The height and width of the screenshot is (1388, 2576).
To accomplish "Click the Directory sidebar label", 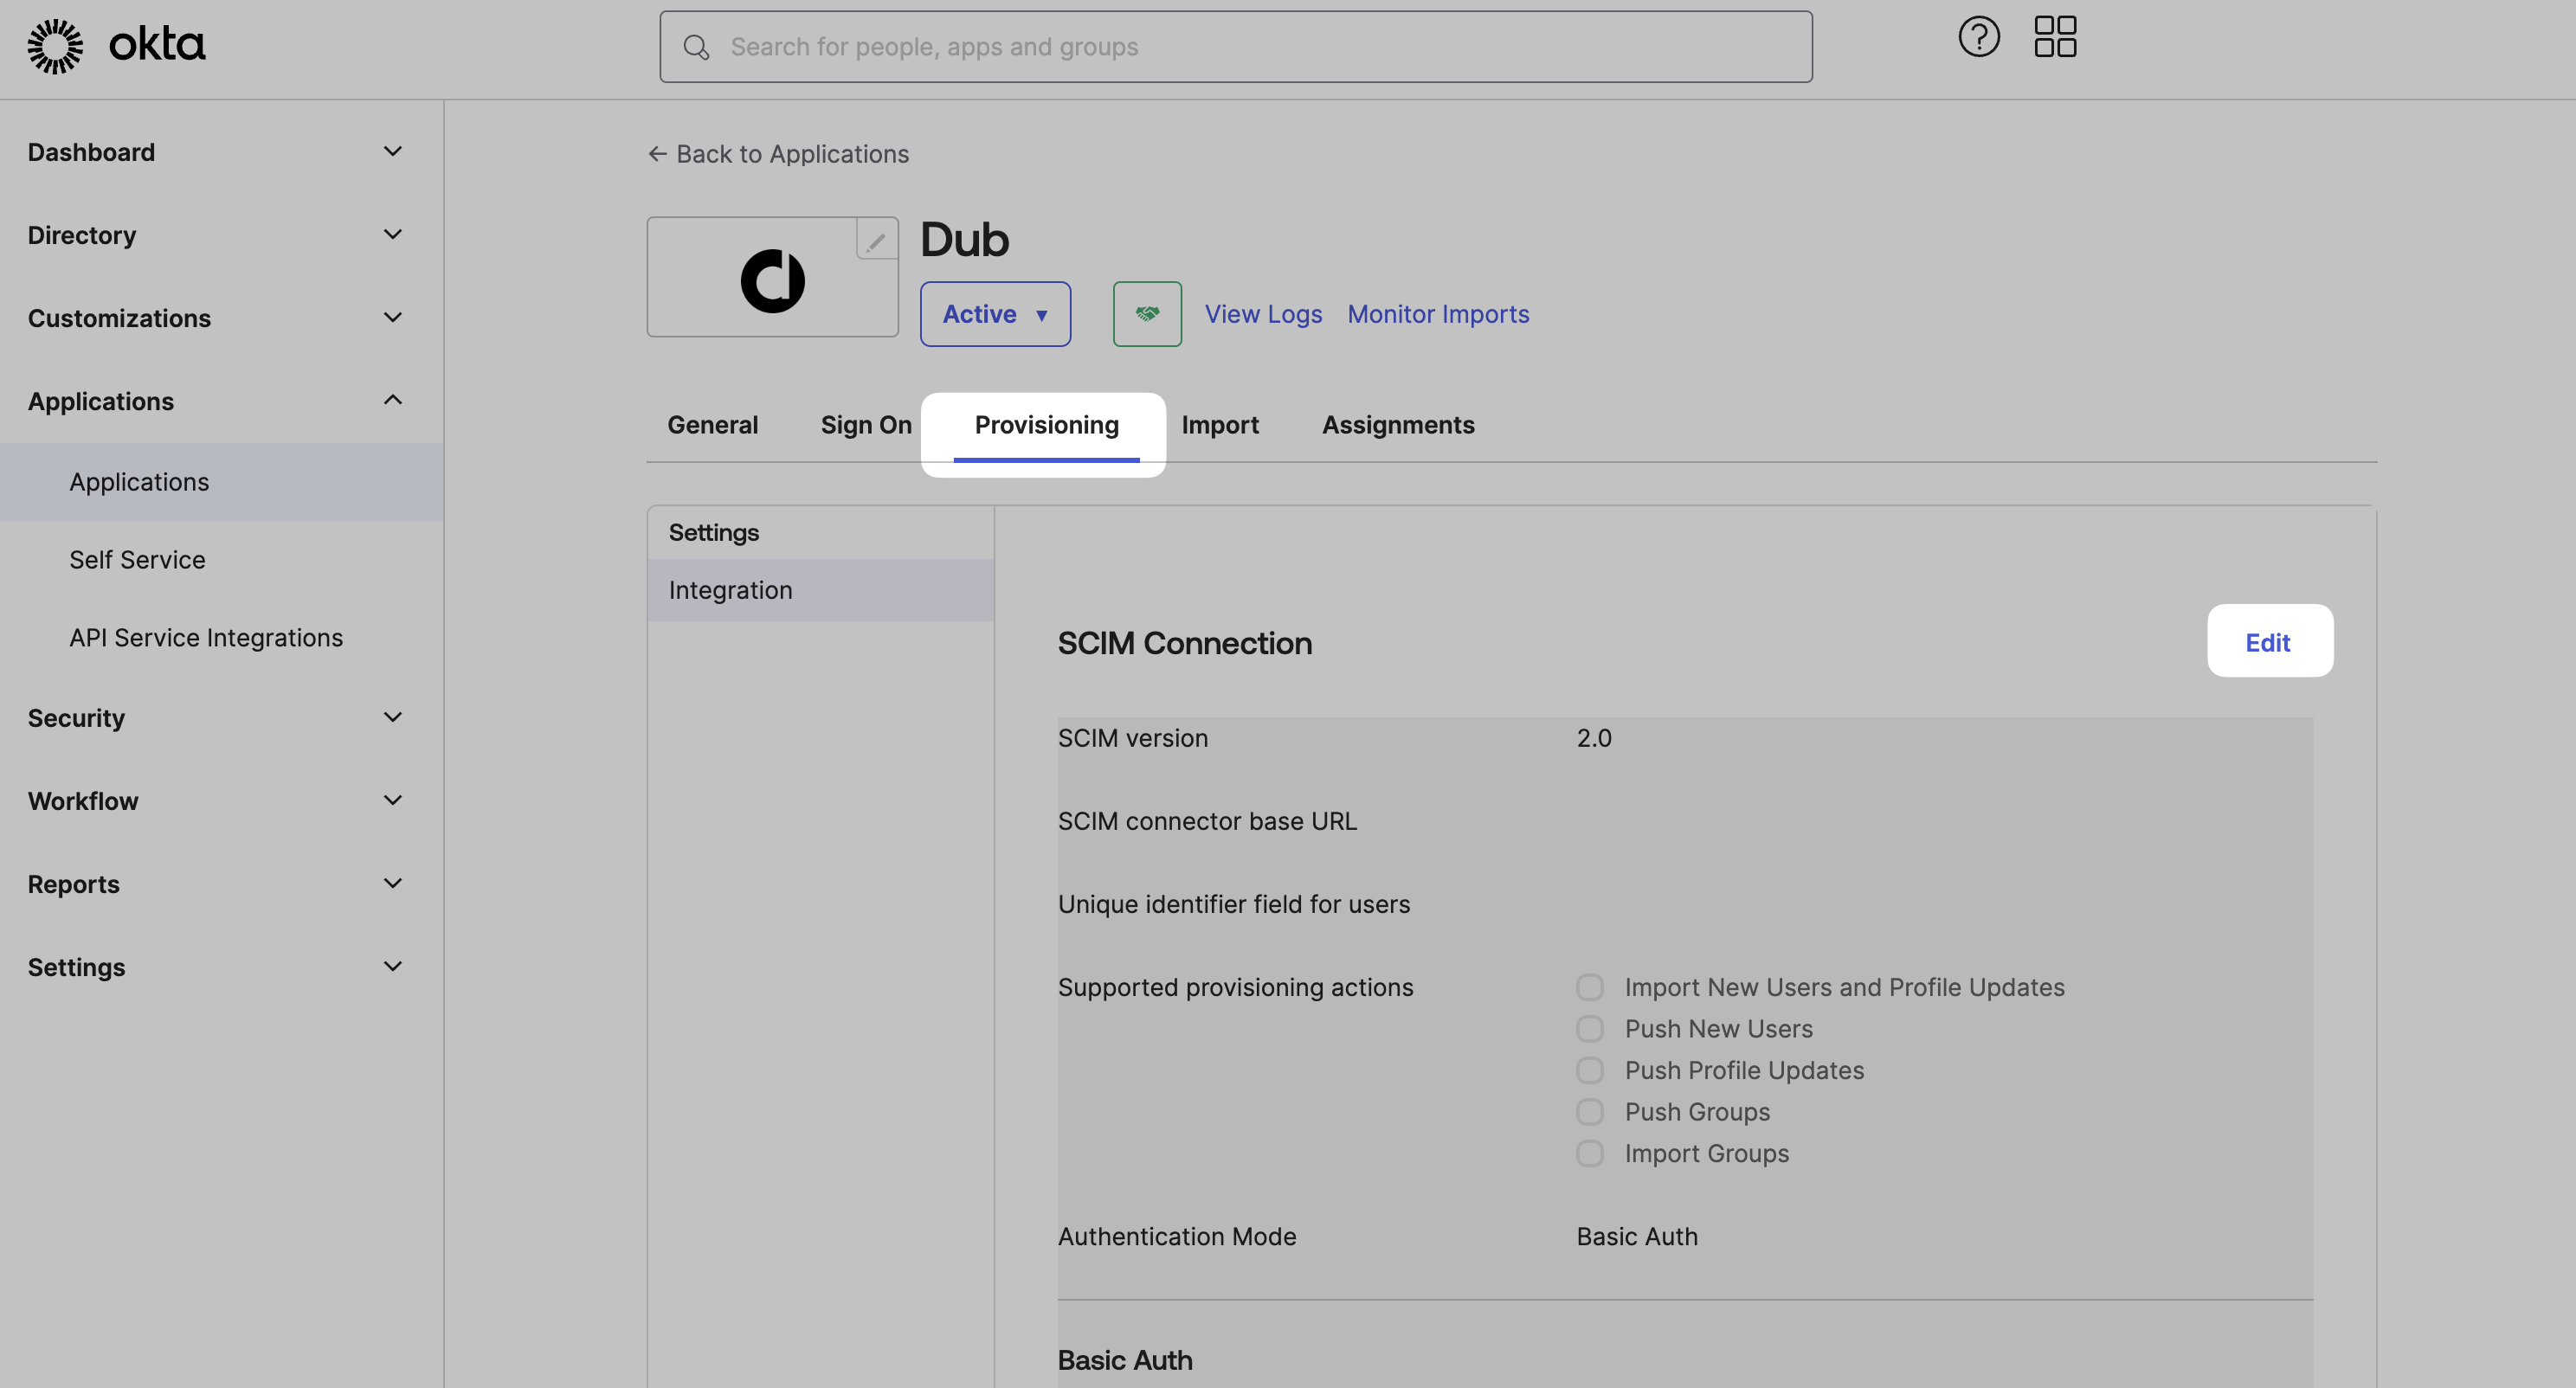I will 82,235.
